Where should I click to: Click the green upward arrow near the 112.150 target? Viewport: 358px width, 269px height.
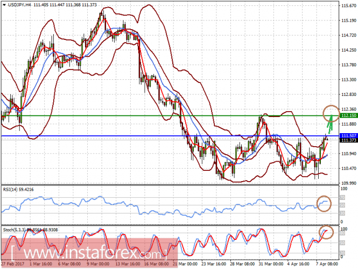330,124
